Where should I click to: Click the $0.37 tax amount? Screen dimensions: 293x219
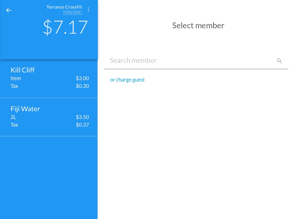(82, 125)
